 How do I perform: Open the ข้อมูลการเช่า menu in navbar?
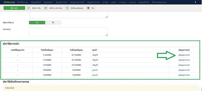tap(62, 2)
